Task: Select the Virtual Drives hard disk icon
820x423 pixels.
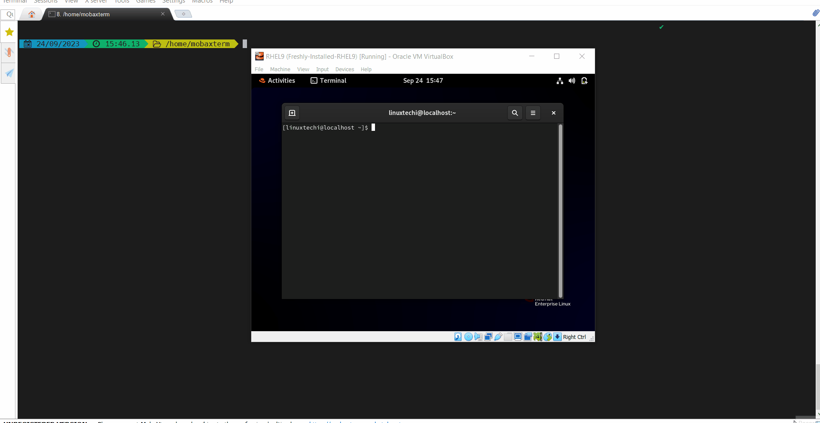Action: [x=458, y=337]
